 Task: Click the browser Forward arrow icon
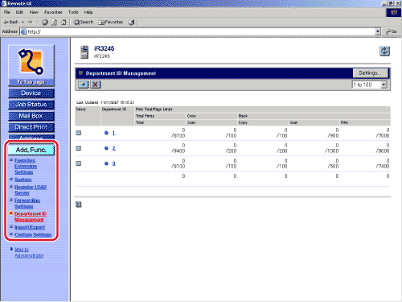(30, 22)
